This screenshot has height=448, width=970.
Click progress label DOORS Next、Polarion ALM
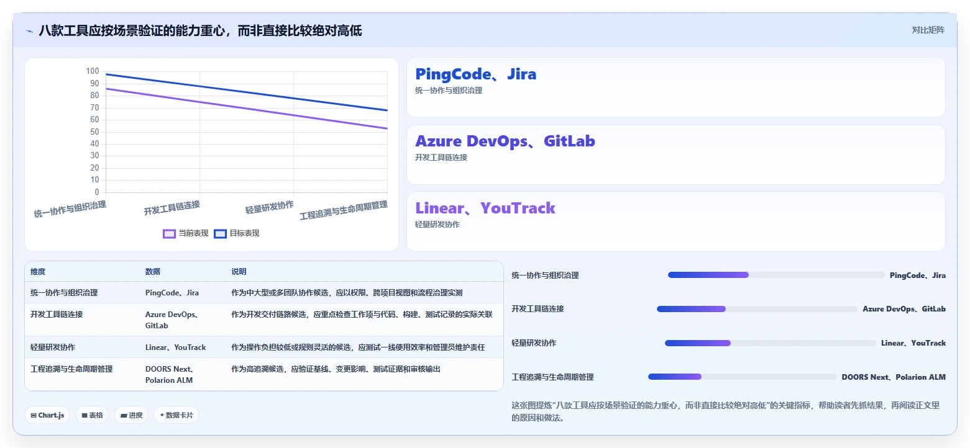(x=894, y=377)
